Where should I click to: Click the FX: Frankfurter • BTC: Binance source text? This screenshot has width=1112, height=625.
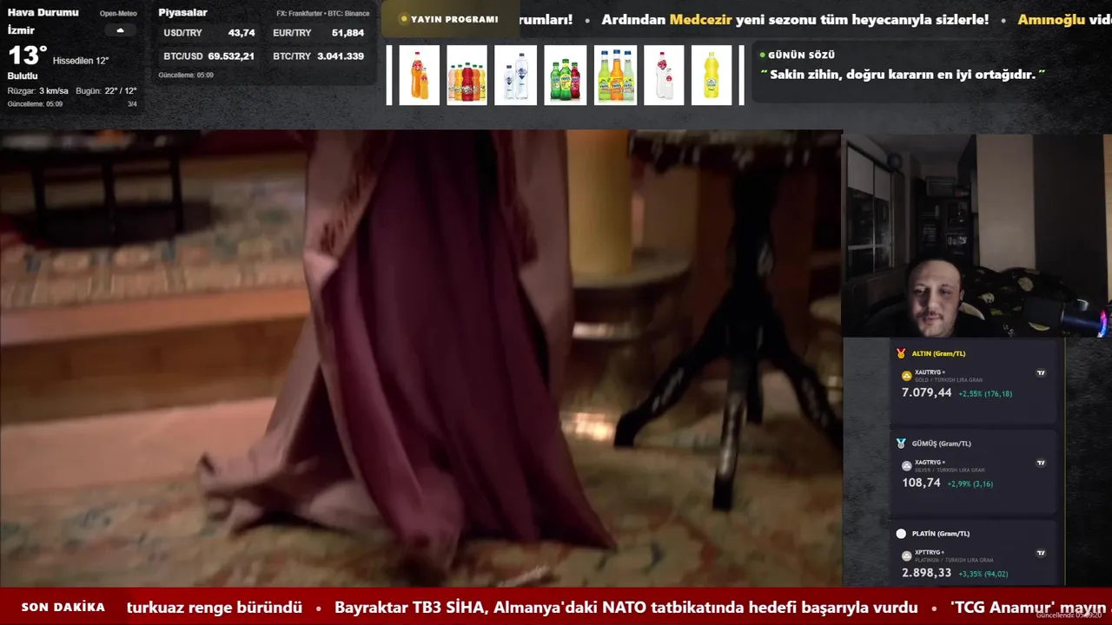[322, 14]
